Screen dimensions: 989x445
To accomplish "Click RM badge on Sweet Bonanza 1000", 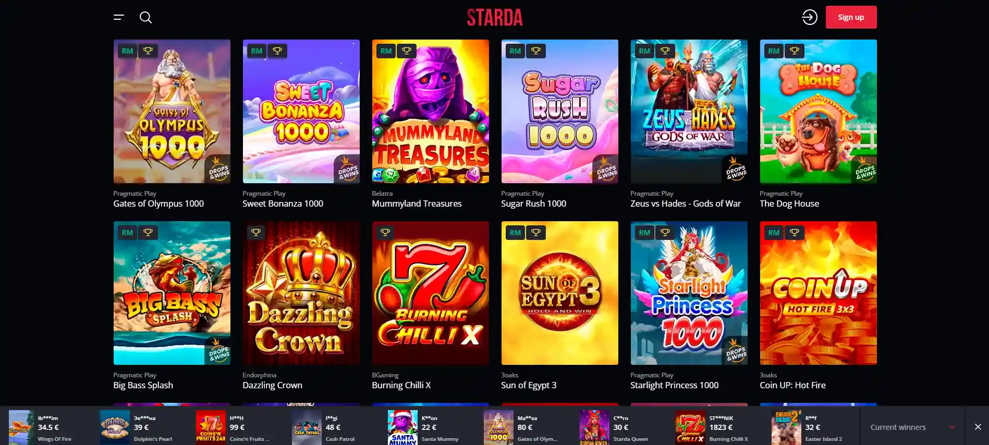I will point(257,51).
